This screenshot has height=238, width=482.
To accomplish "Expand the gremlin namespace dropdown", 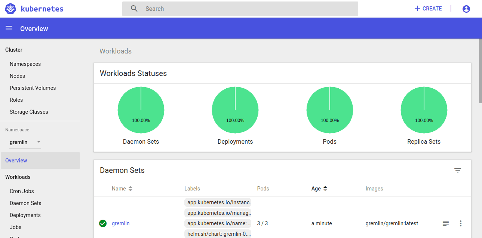I will (x=25, y=142).
